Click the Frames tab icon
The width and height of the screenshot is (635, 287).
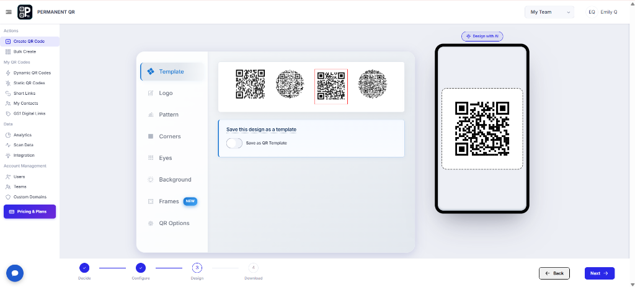tap(151, 201)
